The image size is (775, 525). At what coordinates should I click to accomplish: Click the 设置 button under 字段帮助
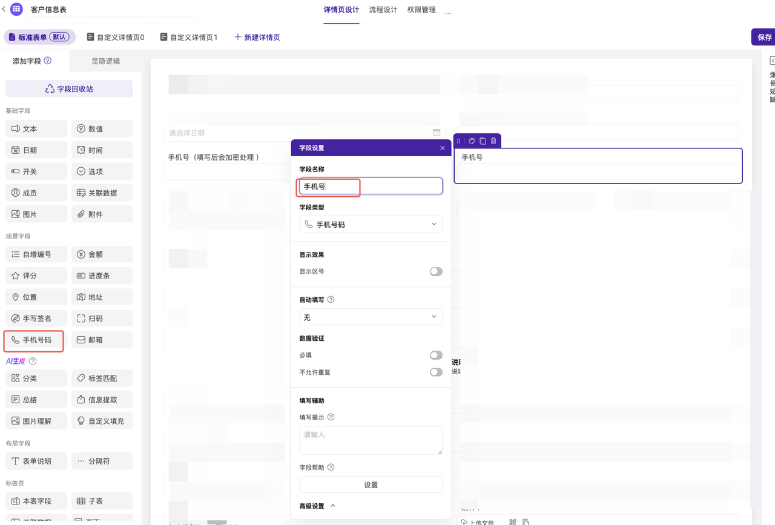click(371, 485)
